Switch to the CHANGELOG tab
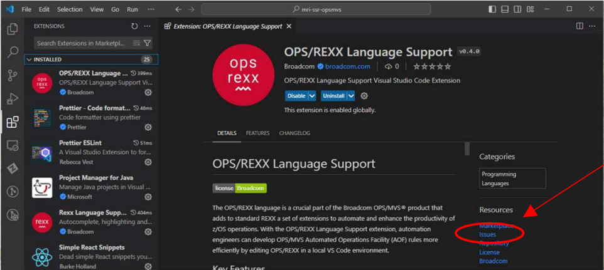This screenshot has height=270, width=604. click(x=294, y=133)
